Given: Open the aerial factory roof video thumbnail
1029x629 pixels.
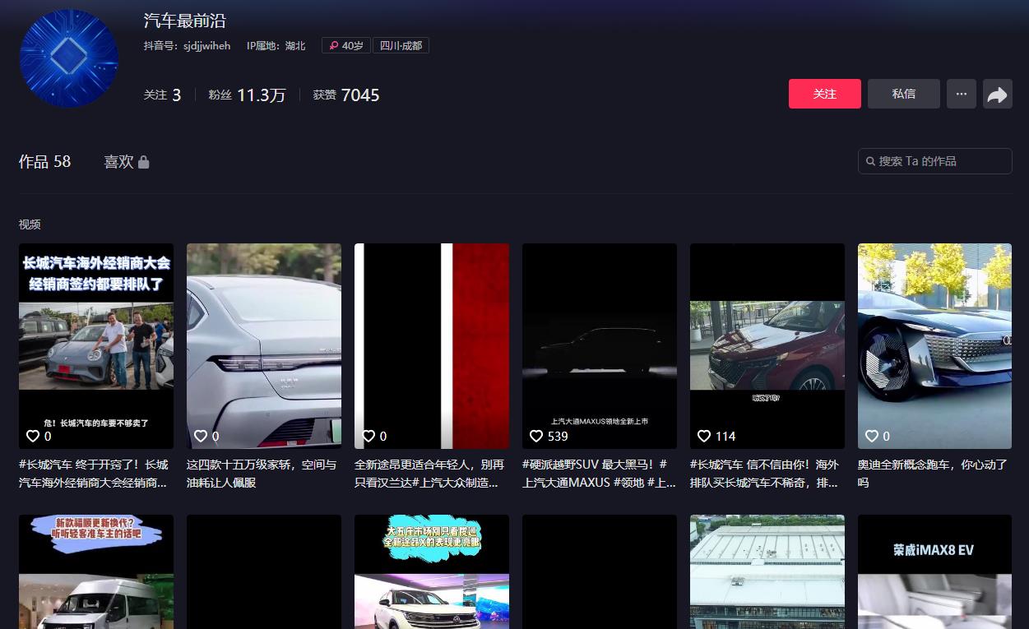Looking at the screenshot, I should coord(767,571).
